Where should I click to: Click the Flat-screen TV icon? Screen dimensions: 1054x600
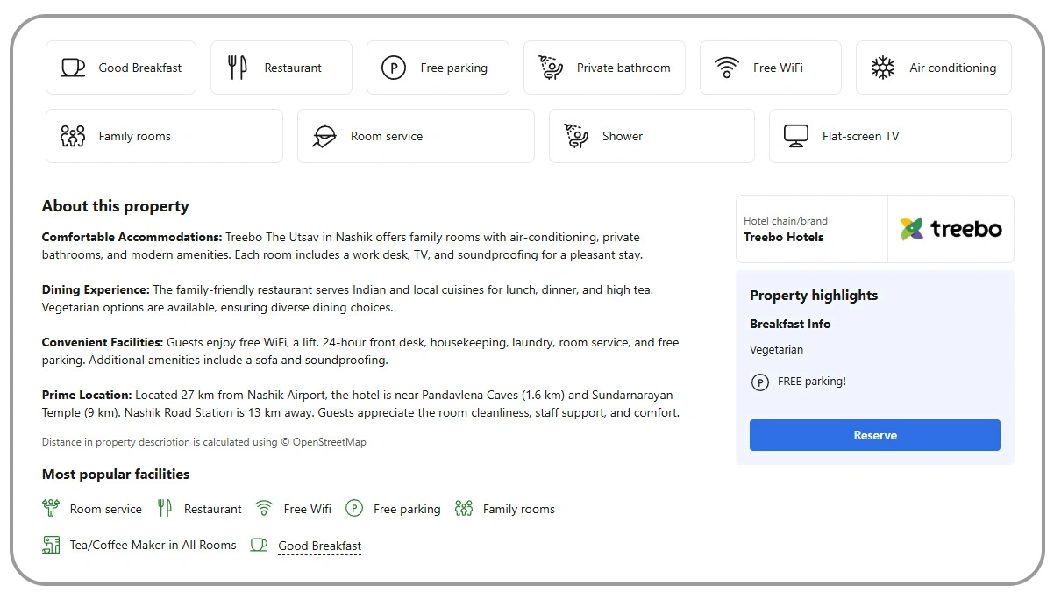(795, 135)
